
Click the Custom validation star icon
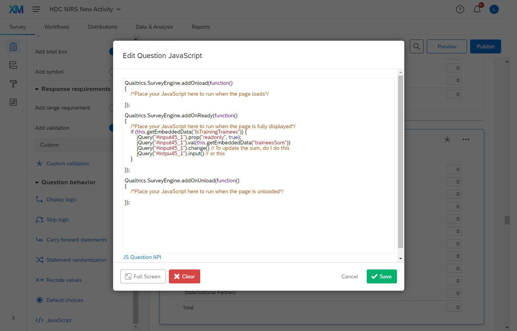click(40, 163)
